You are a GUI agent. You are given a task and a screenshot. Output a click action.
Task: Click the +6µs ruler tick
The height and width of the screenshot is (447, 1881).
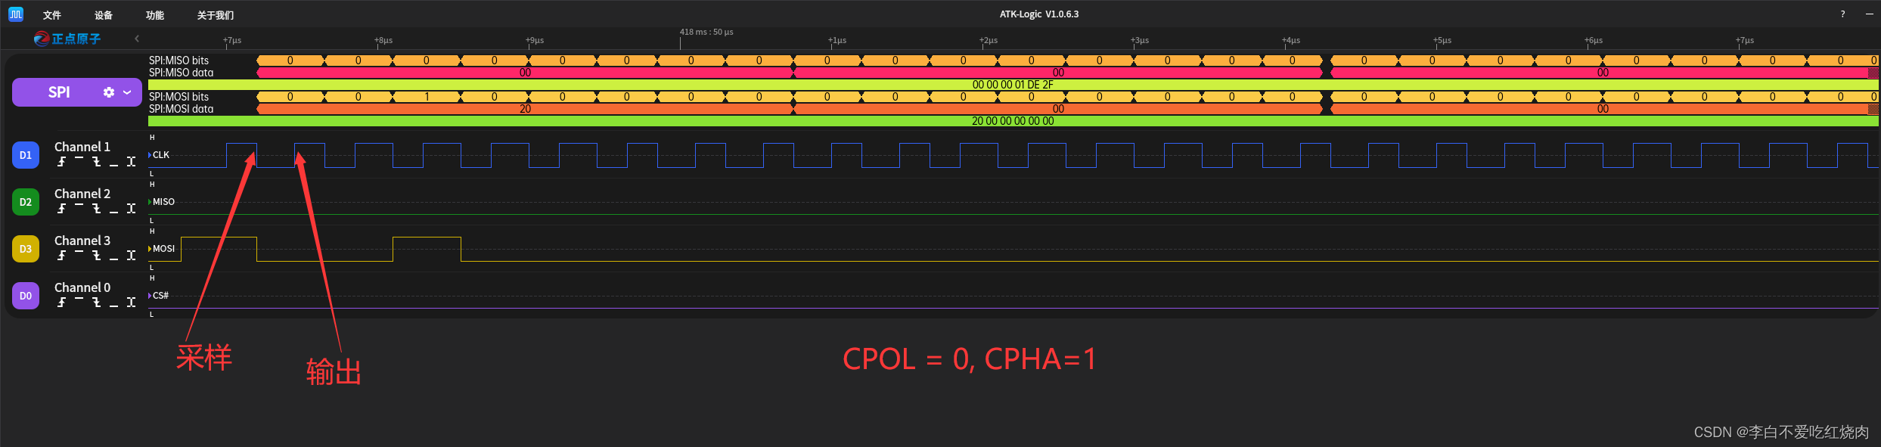[1594, 40]
